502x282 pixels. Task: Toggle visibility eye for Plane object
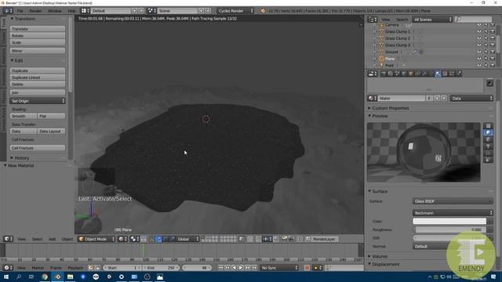tap(479, 59)
